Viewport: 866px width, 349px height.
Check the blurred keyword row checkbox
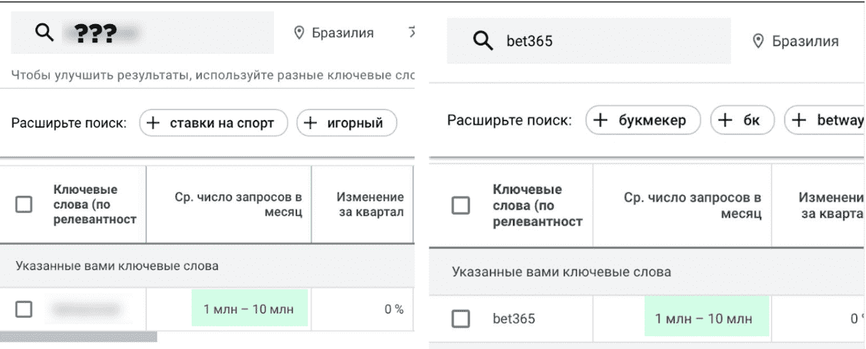(24, 308)
